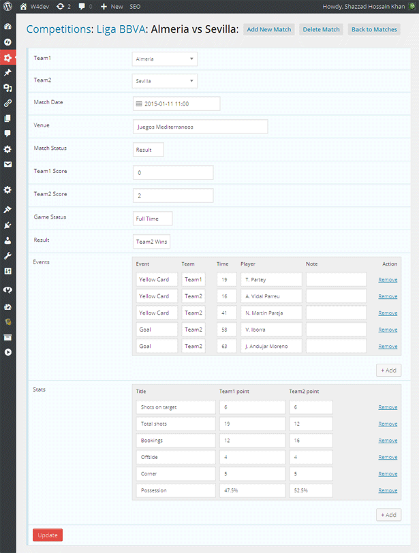Expand the Team1 dropdown showing Almeria
This screenshot has width=419, height=553.
coord(164,59)
